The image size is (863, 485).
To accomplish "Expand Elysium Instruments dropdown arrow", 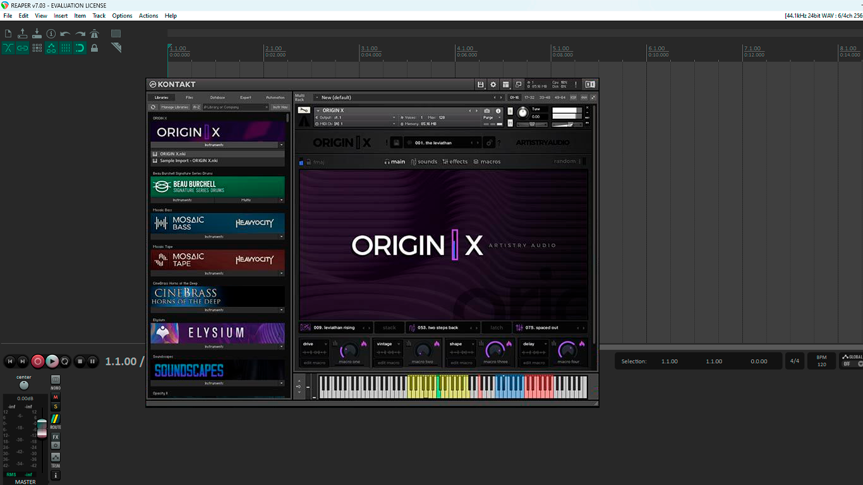I will tap(281, 347).
